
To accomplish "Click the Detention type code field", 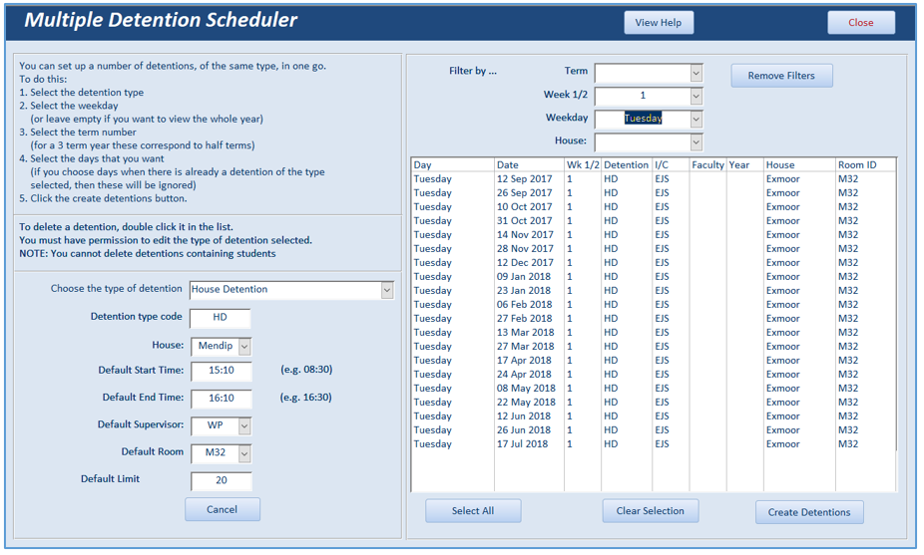I will tap(221, 318).
